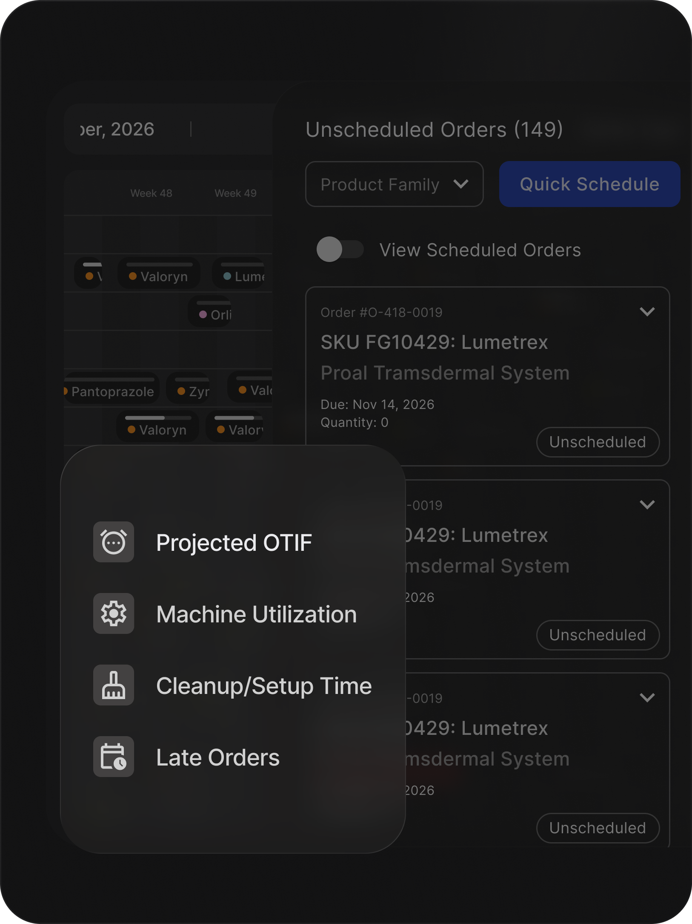Viewport: 692px width, 924px height.
Task: Click the orange dot on Pantoprazole task
Action: (66, 391)
